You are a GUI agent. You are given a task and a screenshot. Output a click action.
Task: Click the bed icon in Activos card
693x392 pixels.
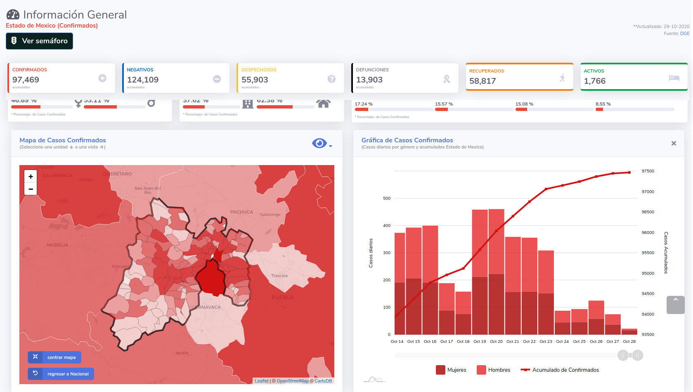point(674,78)
